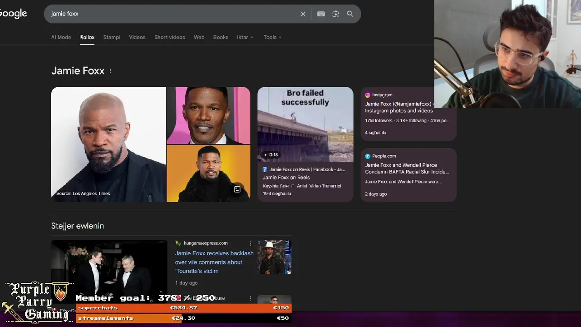This screenshot has height=327, width=581.
Task: Open the three-dot menu beside Jamie Foxx heading
Action: point(110,71)
